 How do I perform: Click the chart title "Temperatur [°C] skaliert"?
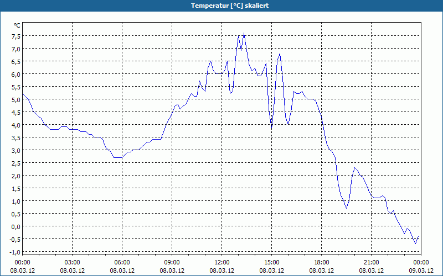[x=230, y=6]
